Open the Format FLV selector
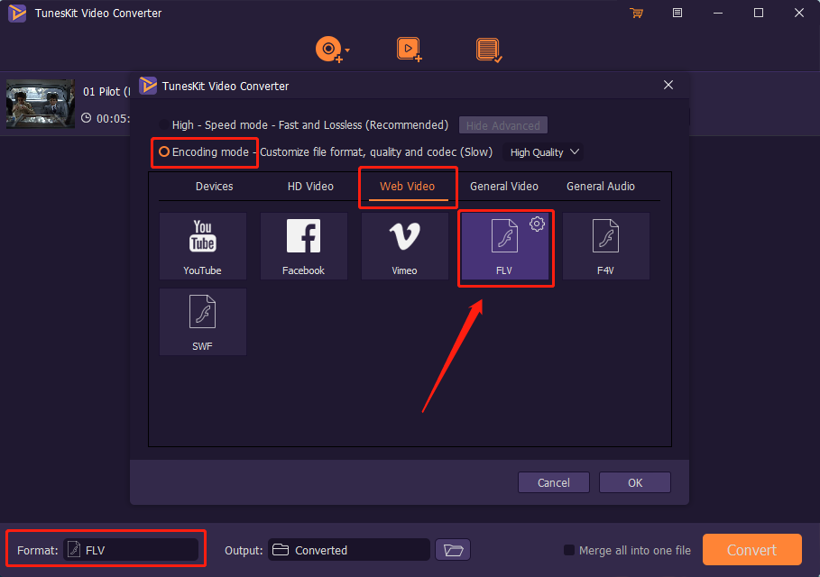The width and height of the screenshot is (820, 577). [131, 550]
